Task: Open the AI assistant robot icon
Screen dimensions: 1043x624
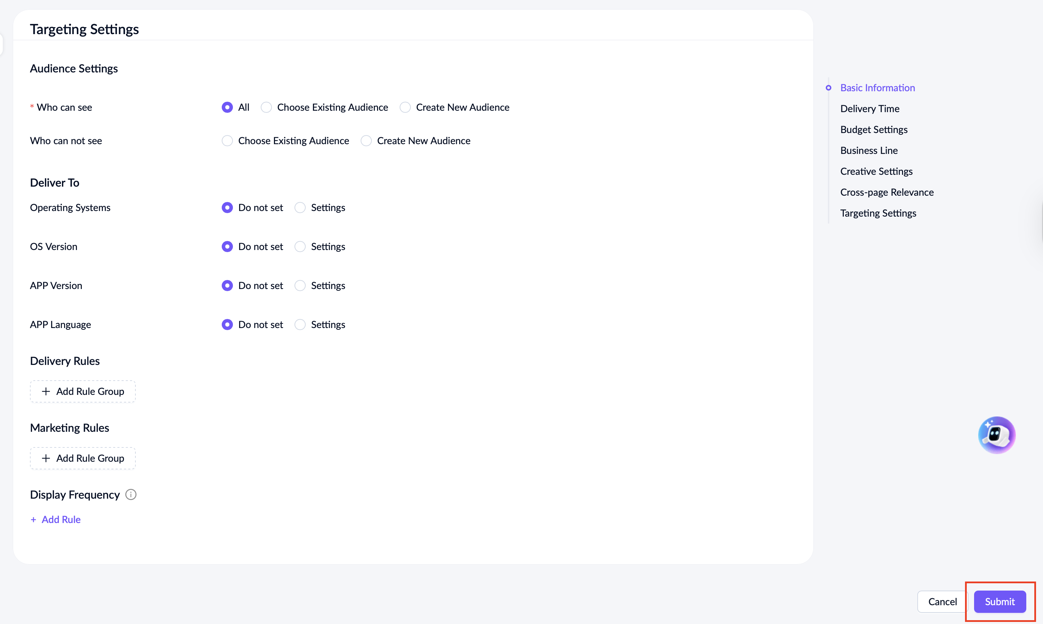Action: point(996,435)
